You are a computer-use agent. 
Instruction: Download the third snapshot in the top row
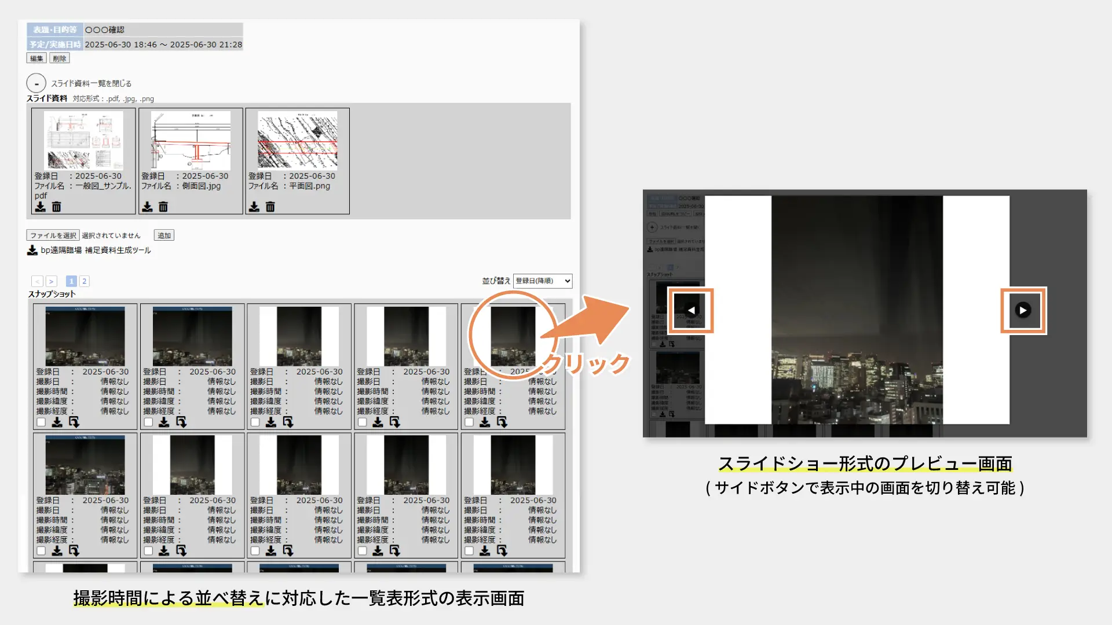pyautogui.click(x=270, y=422)
